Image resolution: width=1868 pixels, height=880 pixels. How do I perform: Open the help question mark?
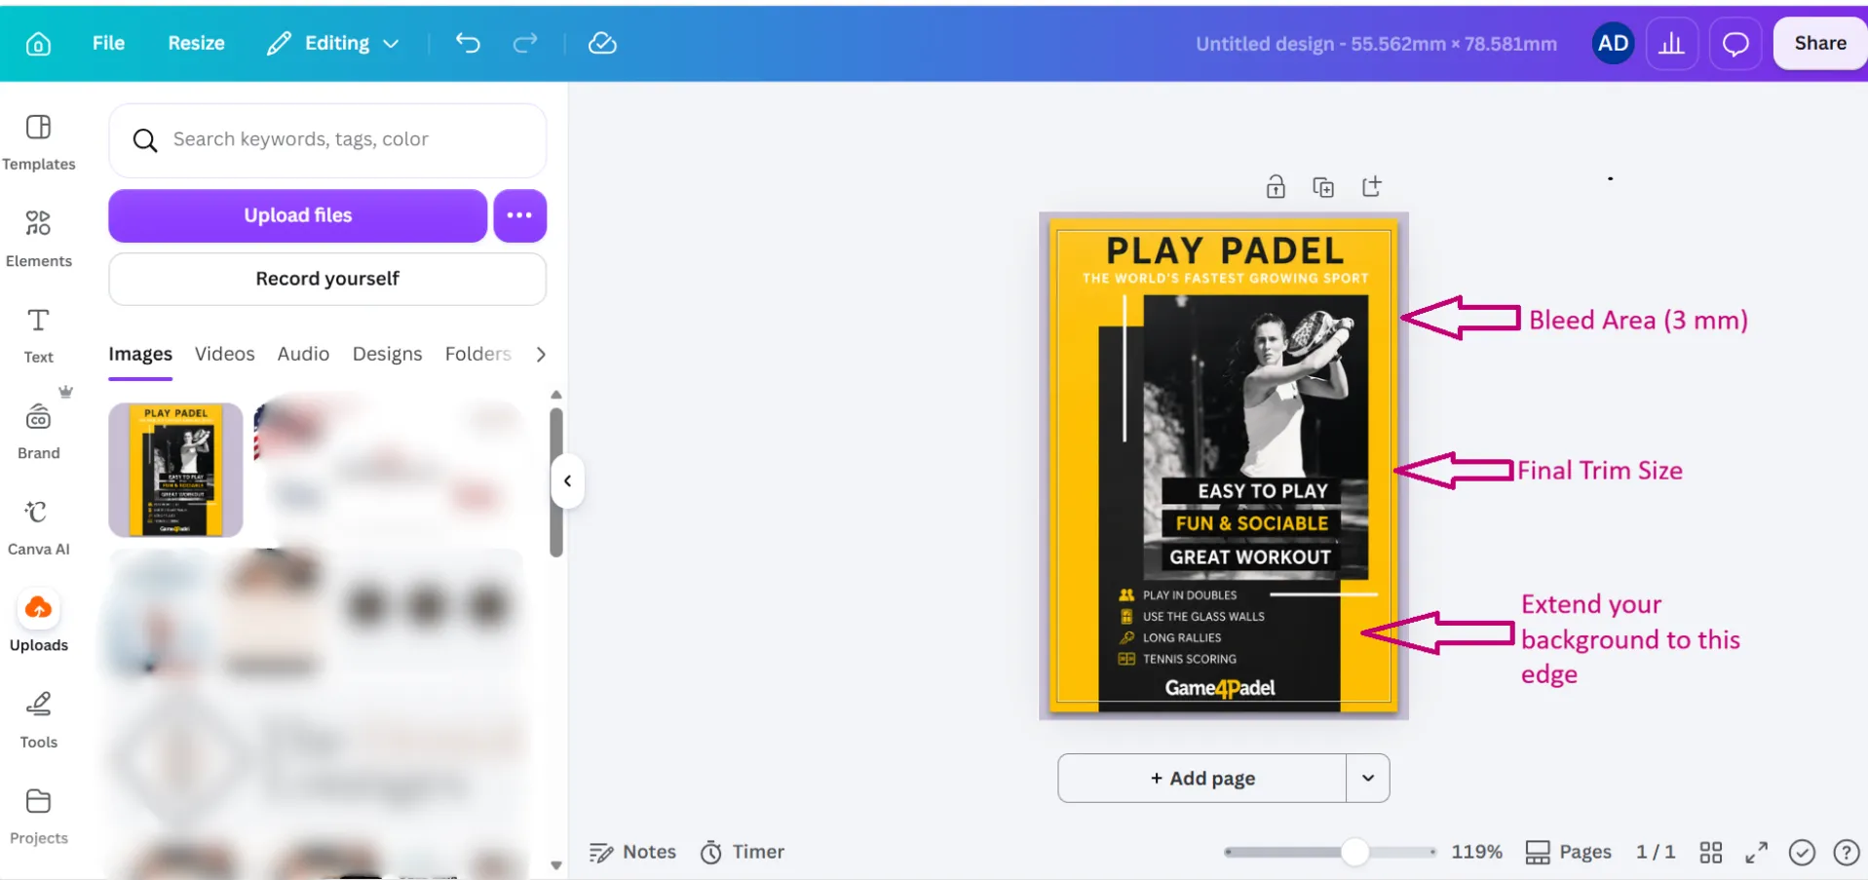point(1847,853)
